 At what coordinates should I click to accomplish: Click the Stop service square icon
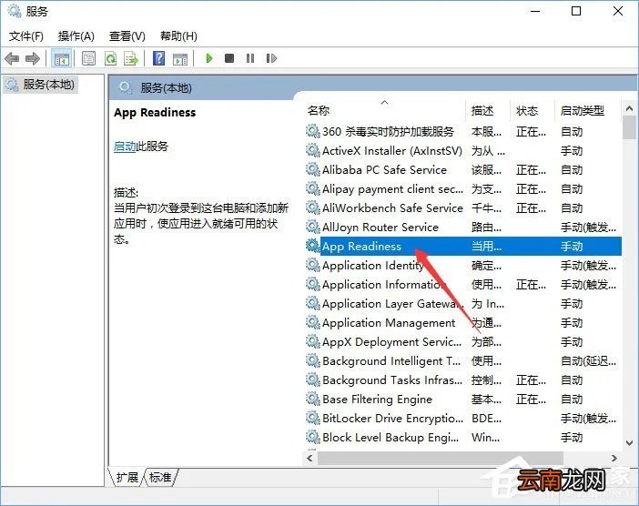[229, 58]
